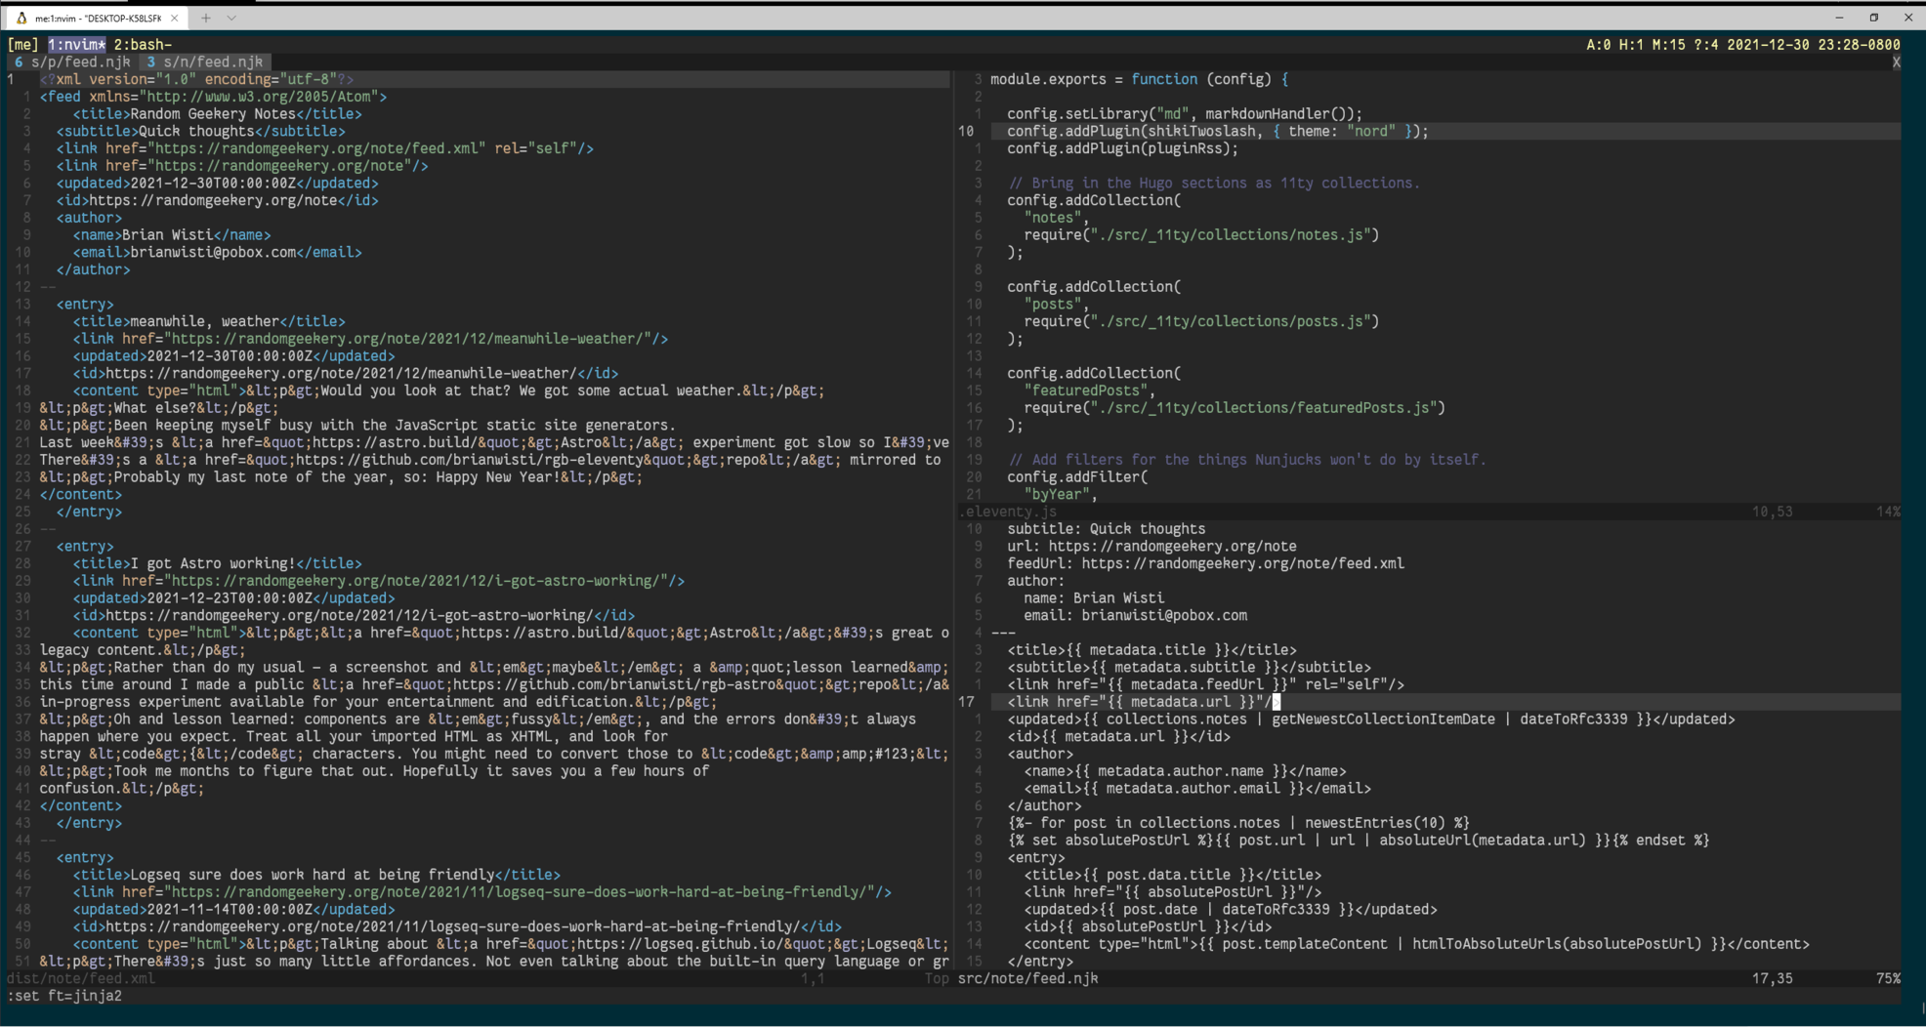Click the 75% scroll position indicator
Viewport: 1926px width, 1027px height.
[1888, 978]
